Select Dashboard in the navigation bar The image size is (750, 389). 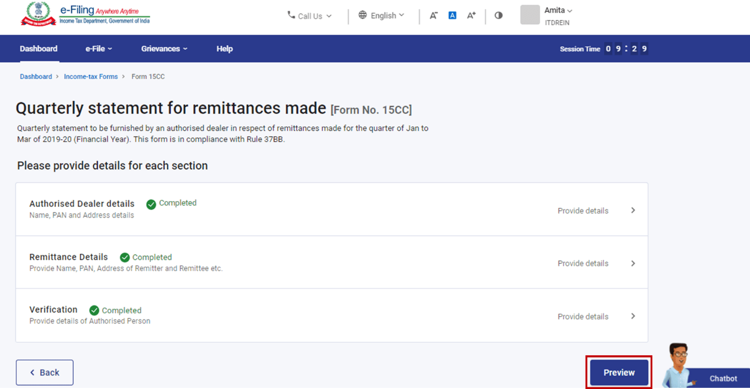click(38, 49)
